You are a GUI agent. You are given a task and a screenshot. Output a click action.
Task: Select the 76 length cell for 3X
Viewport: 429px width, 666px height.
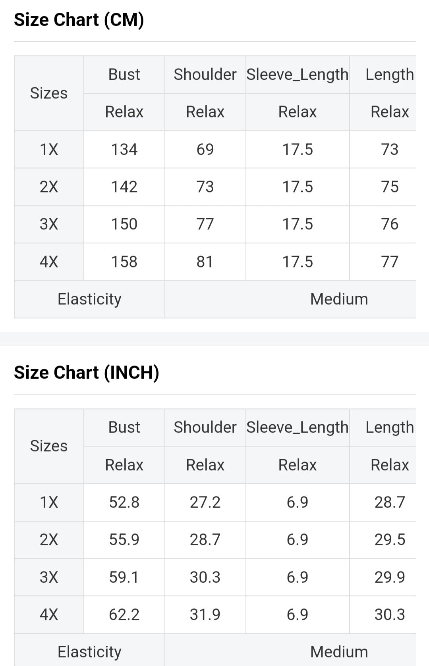coord(389,224)
